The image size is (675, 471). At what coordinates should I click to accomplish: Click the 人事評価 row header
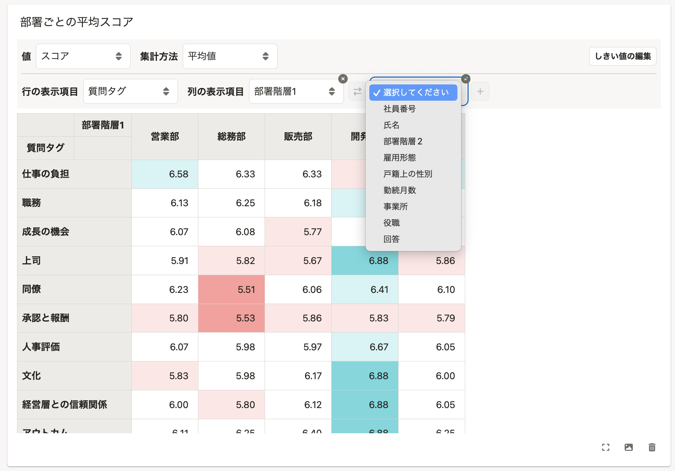click(x=74, y=347)
